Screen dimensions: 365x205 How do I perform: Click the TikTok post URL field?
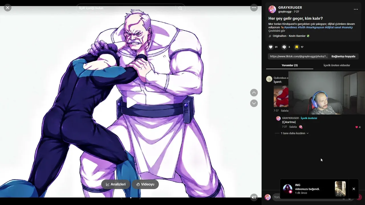(299, 56)
